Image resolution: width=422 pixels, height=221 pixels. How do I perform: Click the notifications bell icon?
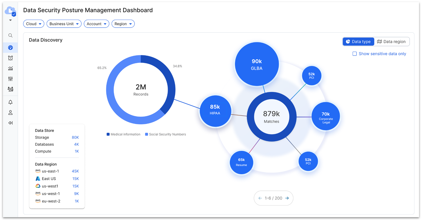10,102
